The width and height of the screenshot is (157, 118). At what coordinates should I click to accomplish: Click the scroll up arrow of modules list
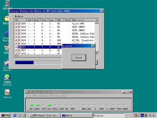click(96, 20)
